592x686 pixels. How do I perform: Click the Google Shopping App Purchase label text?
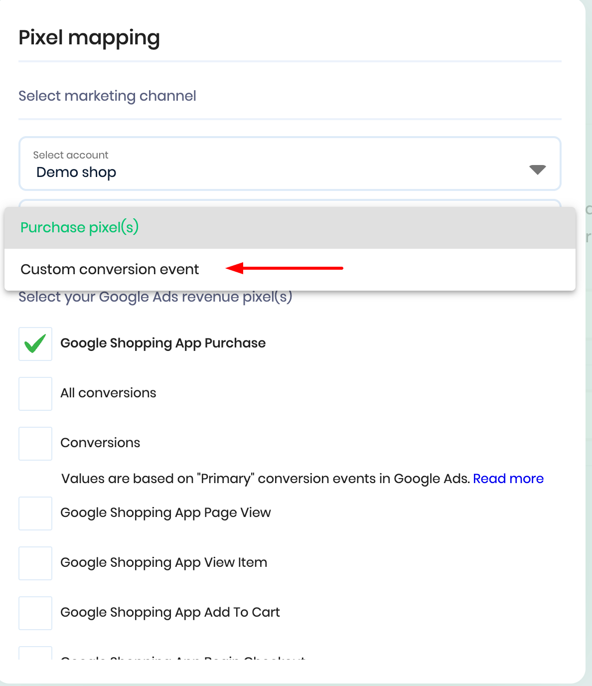163,343
